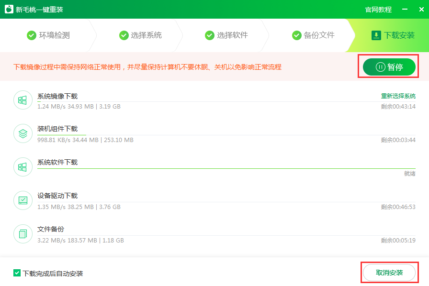Viewport: 429px width, 286px height.
Task: Click the 装机组件下载 title text
Action: pos(57,129)
